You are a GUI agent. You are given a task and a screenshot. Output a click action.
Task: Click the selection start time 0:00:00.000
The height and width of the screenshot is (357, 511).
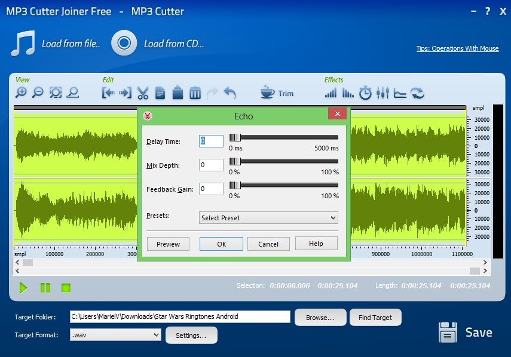[x=290, y=286]
